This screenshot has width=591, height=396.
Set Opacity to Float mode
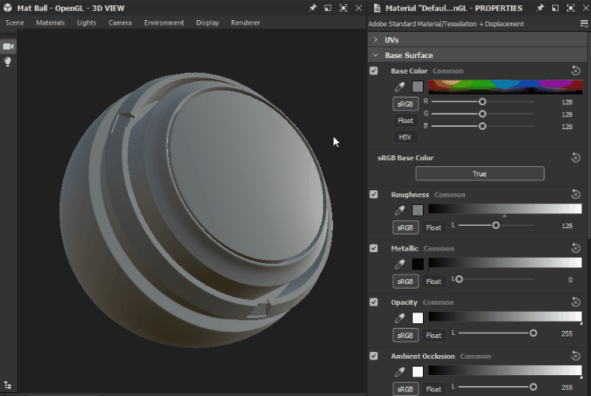434,335
